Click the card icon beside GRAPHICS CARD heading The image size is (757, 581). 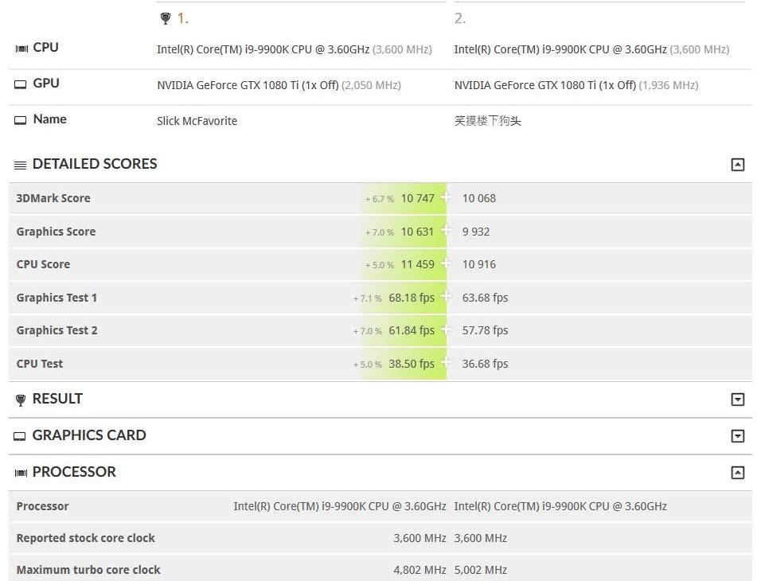click(x=20, y=435)
